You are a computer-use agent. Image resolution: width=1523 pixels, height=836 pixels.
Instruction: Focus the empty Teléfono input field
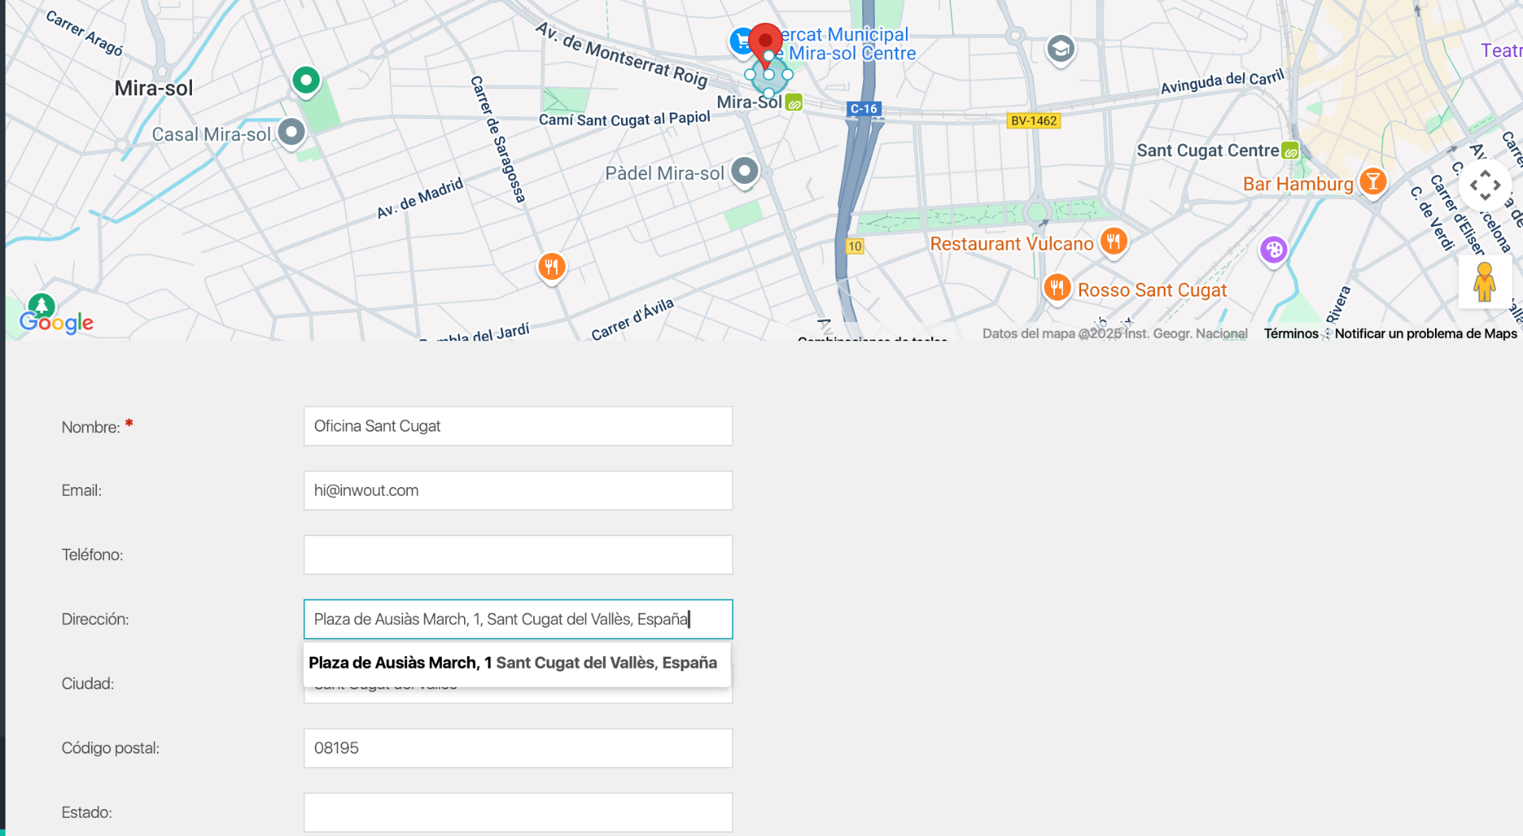pos(518,554)
